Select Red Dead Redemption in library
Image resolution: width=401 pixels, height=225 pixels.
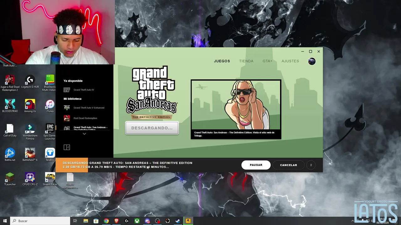(x=85, y=118)
